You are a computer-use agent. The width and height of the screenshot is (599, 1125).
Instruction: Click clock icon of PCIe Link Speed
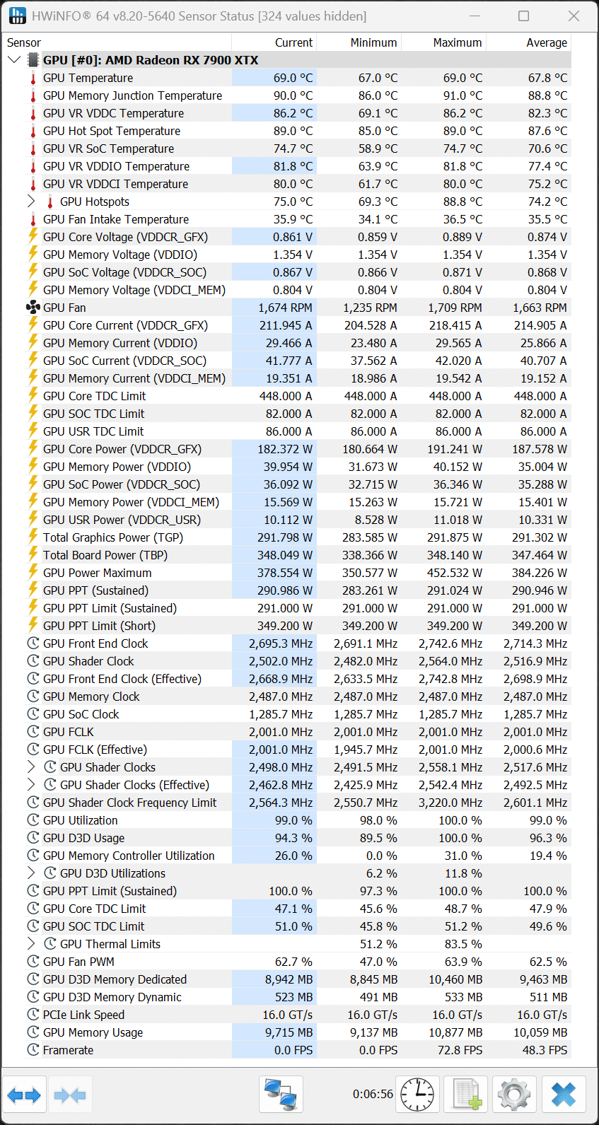coord(33,1015)
